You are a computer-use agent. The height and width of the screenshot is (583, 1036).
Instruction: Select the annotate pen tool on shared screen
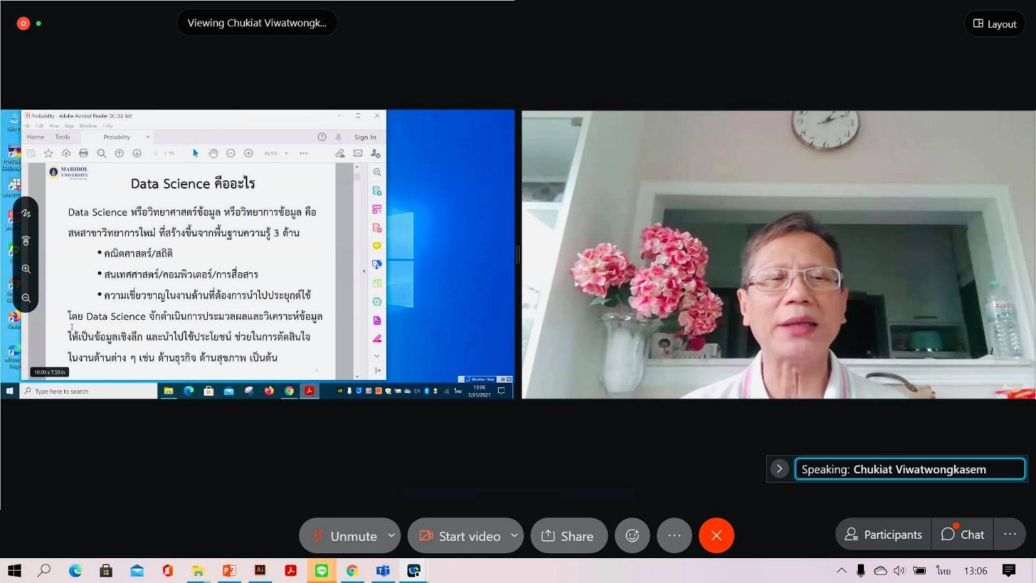coord(26,213)
